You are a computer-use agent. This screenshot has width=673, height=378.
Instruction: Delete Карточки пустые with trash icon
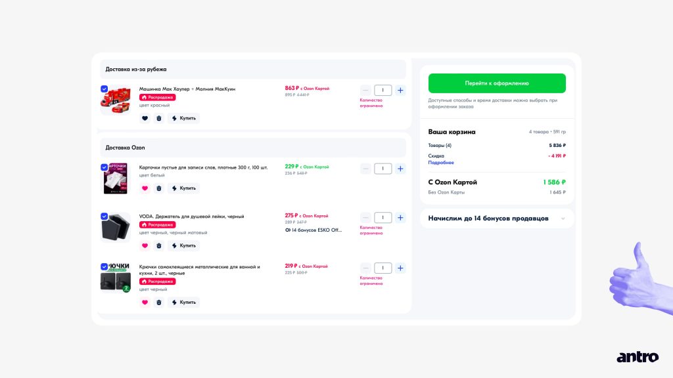[159, 188]
